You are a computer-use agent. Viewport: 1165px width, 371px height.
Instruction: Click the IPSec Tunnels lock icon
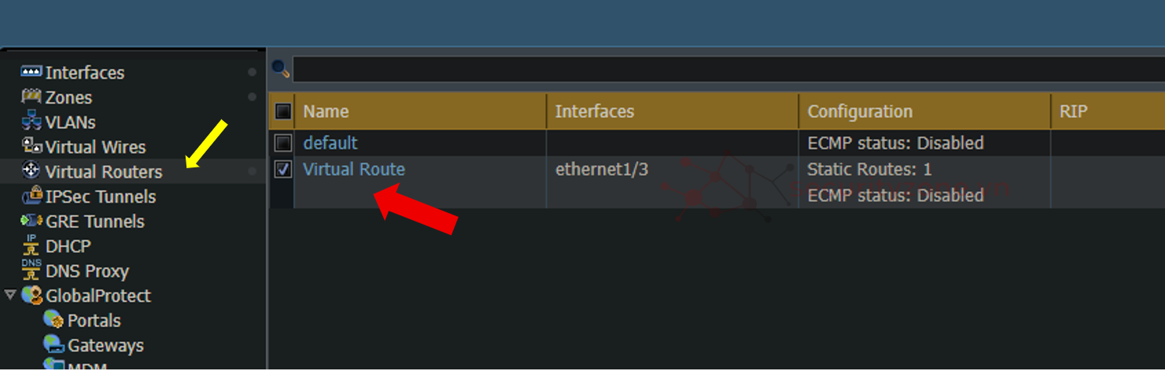(x=31, y=196)
